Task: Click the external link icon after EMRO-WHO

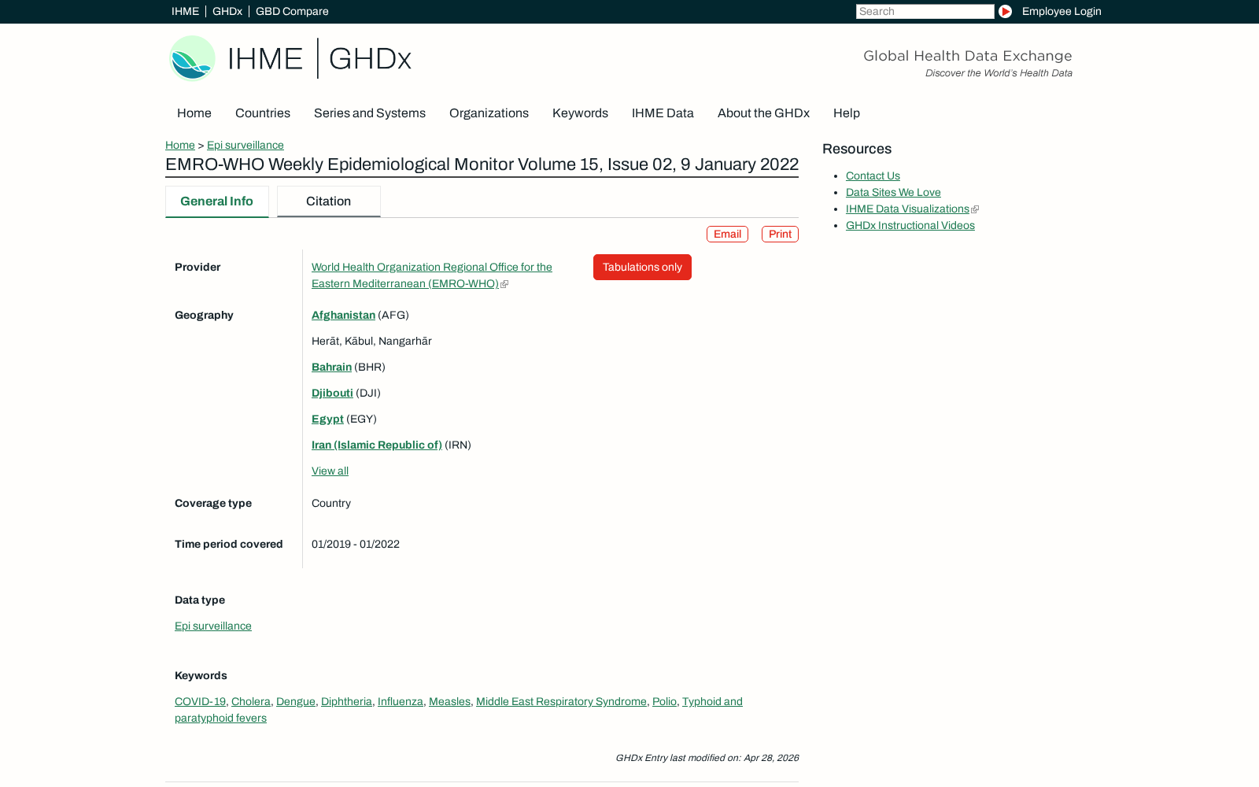Action: [x=504, y=284]
